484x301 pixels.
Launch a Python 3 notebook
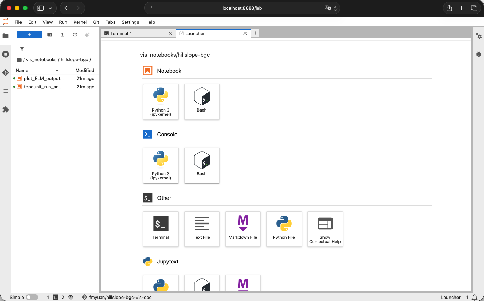(x=161, y=102)
